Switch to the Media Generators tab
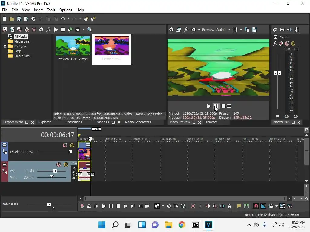Screen dimensions: 310x232 [x=138, y=122]
